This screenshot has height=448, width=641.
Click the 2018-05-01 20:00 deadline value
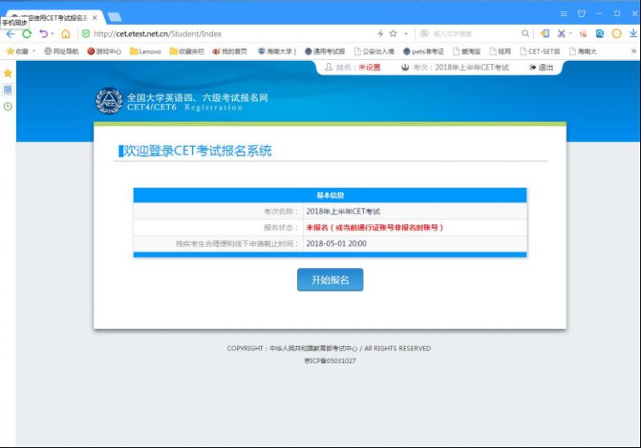pos(336,243)
